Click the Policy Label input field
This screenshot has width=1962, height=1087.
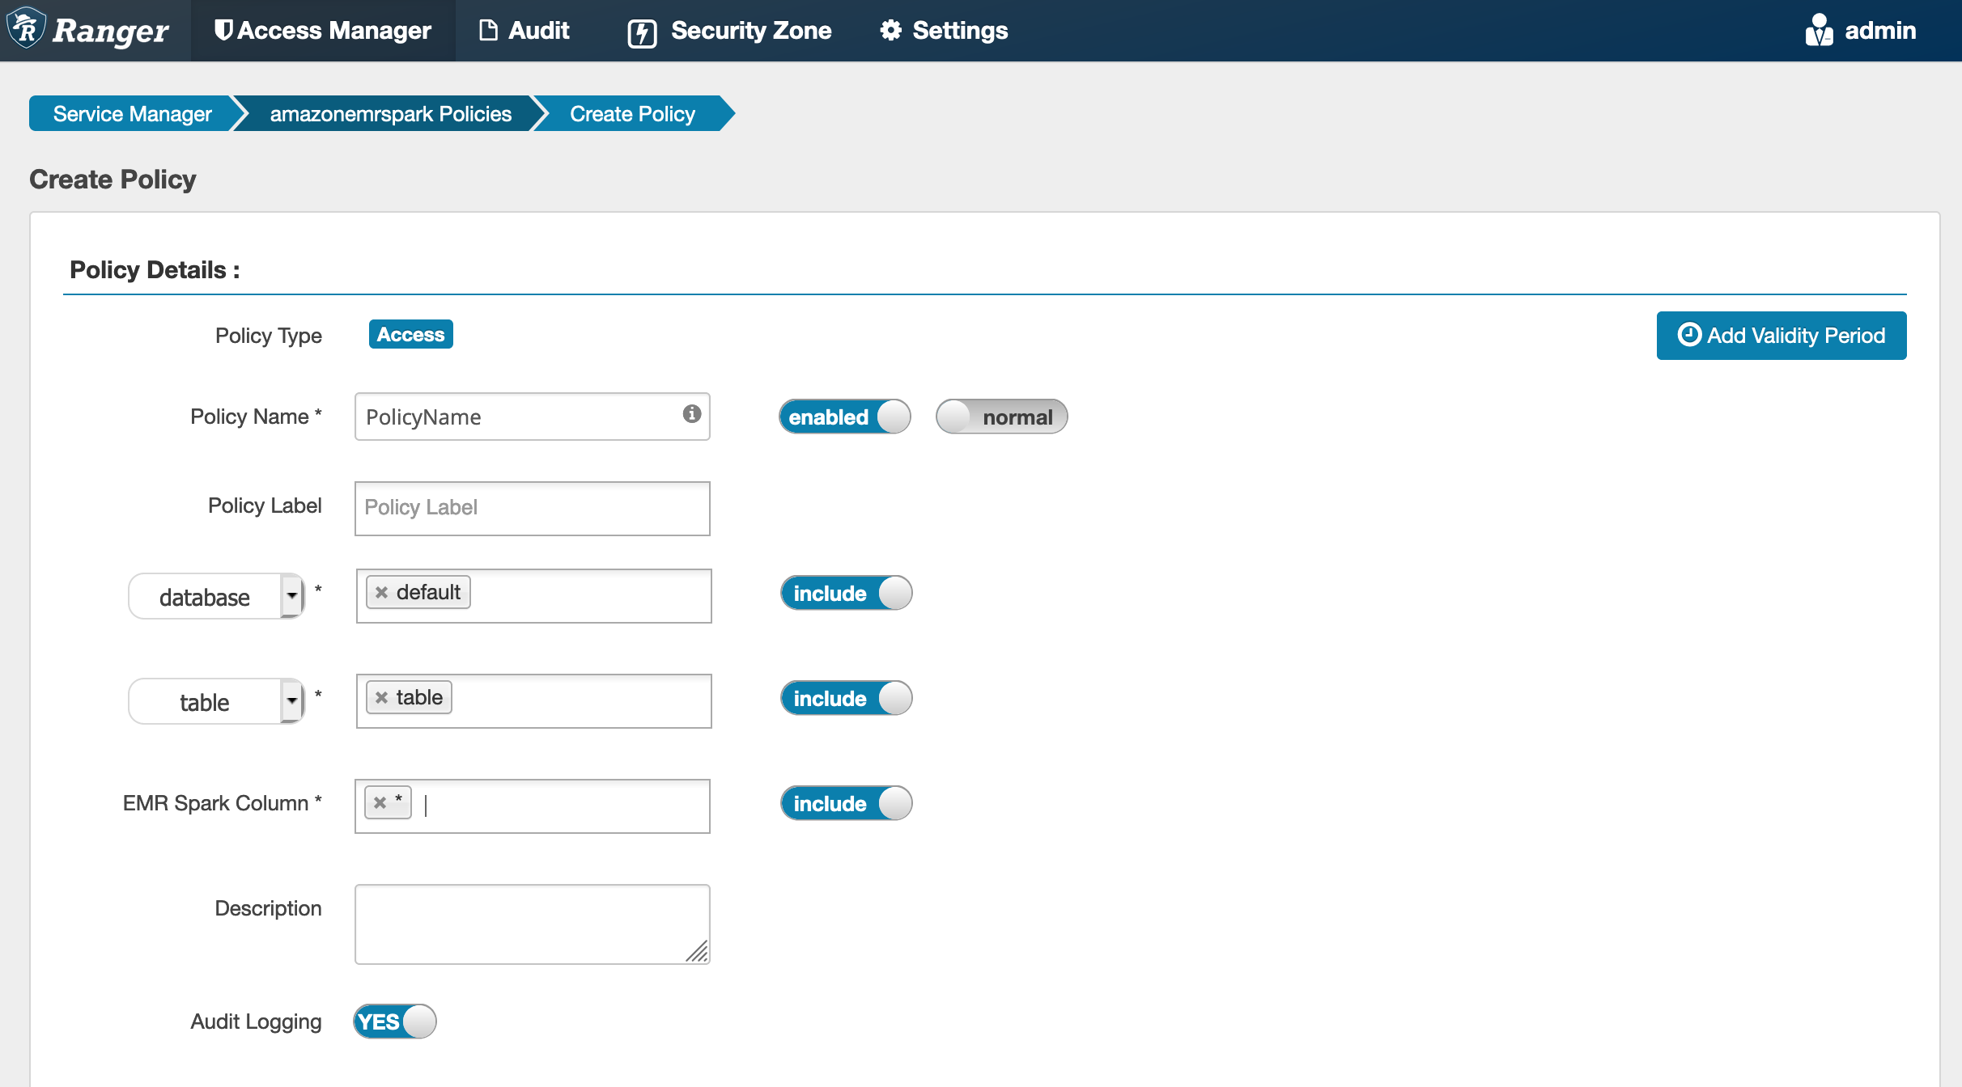[x=532, y=507]
